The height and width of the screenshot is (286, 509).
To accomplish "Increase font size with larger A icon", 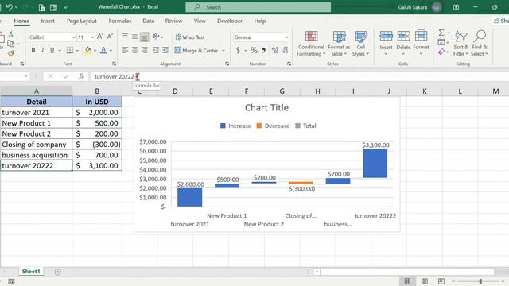I will [x=100, y=37].
